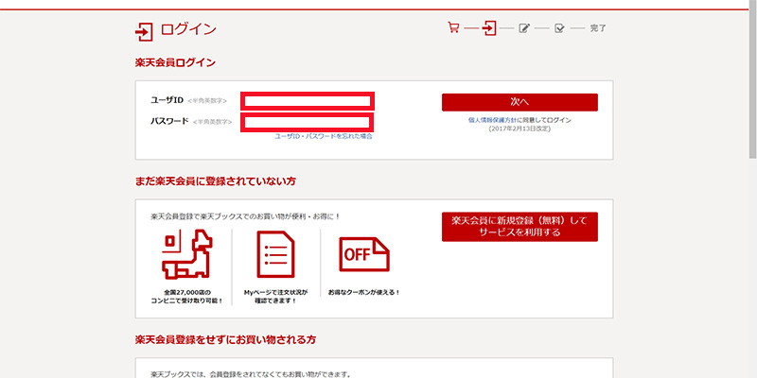Click the OFF coupon icon

364,254
